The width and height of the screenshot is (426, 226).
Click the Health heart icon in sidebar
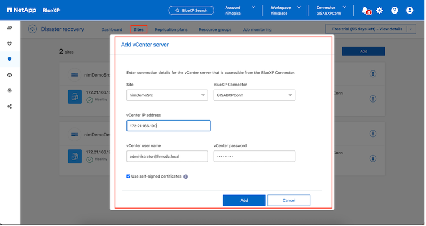(10, 43)
